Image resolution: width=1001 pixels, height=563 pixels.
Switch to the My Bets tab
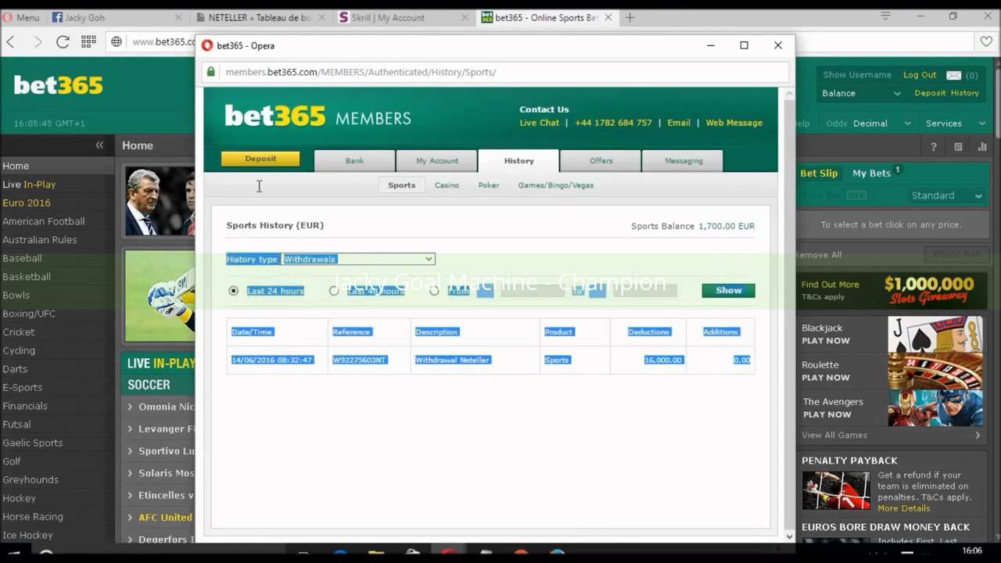(871, 173)
